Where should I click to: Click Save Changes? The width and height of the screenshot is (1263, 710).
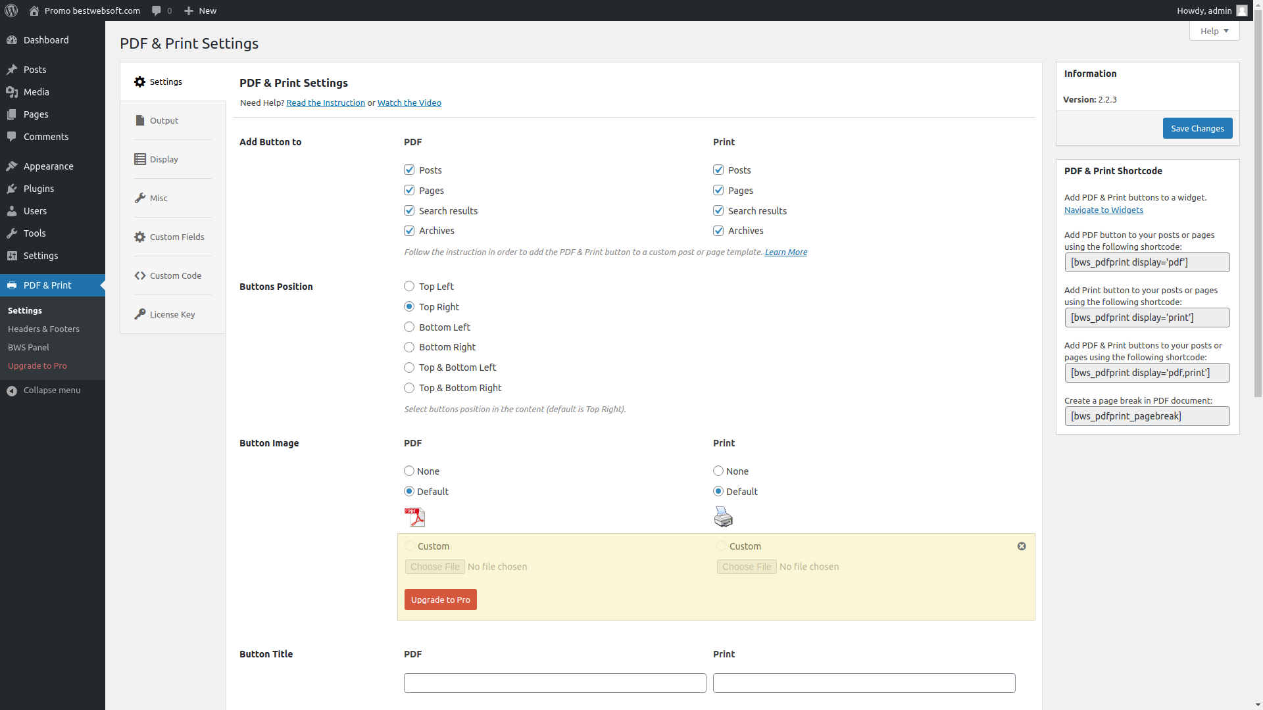(1197, 128)
